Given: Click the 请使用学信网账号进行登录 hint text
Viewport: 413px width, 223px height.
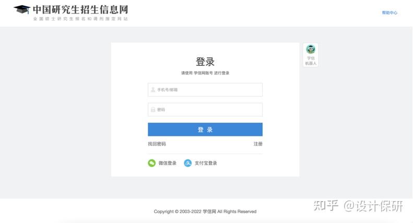Looking at the screenshot, I should tap(205, 73).
